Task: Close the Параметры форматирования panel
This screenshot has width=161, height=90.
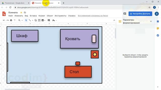Action: coord(151,21)
